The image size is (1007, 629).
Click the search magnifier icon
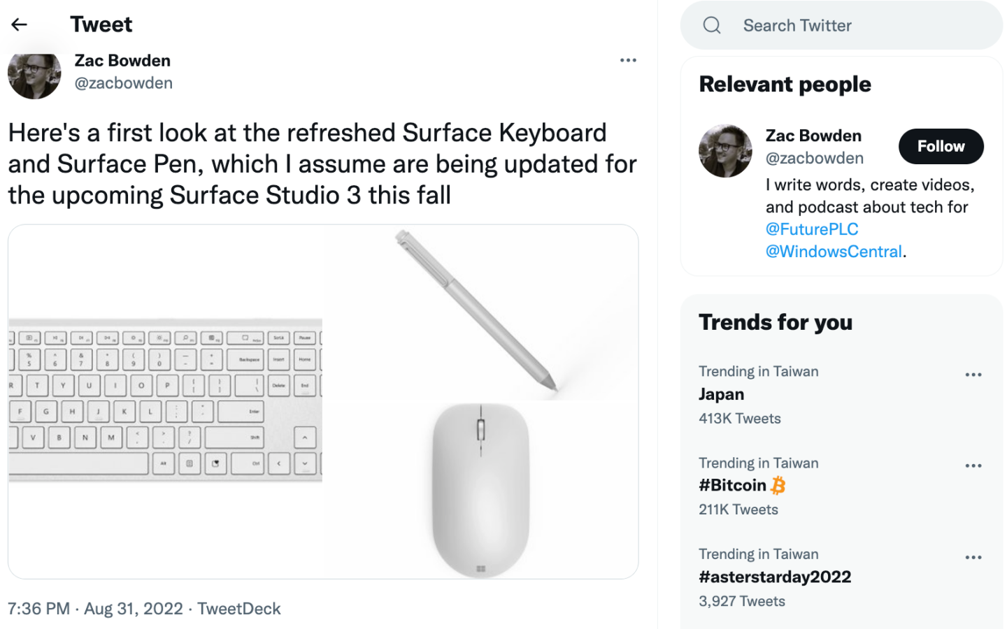(x=712, y=25)
